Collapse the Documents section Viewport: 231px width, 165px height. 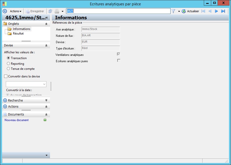click(x=46, y=114)
